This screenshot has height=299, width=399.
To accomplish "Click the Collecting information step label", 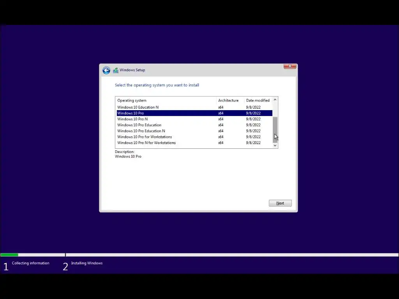I will point(30,263).
